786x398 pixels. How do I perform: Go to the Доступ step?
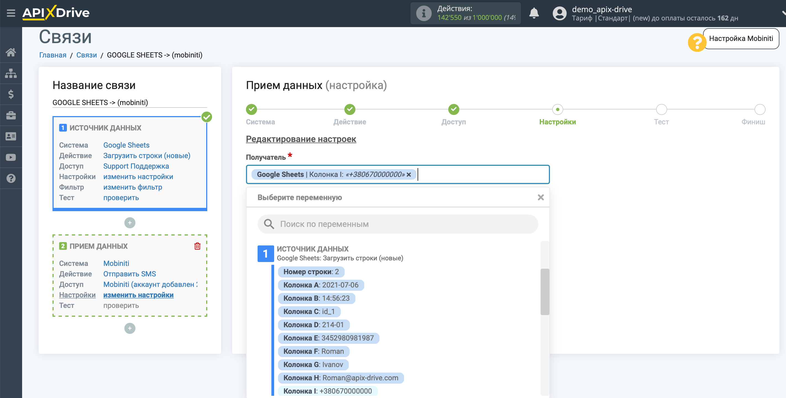coord(454,109)
